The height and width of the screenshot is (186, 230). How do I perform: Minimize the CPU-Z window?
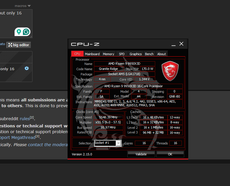pos(173,44)
